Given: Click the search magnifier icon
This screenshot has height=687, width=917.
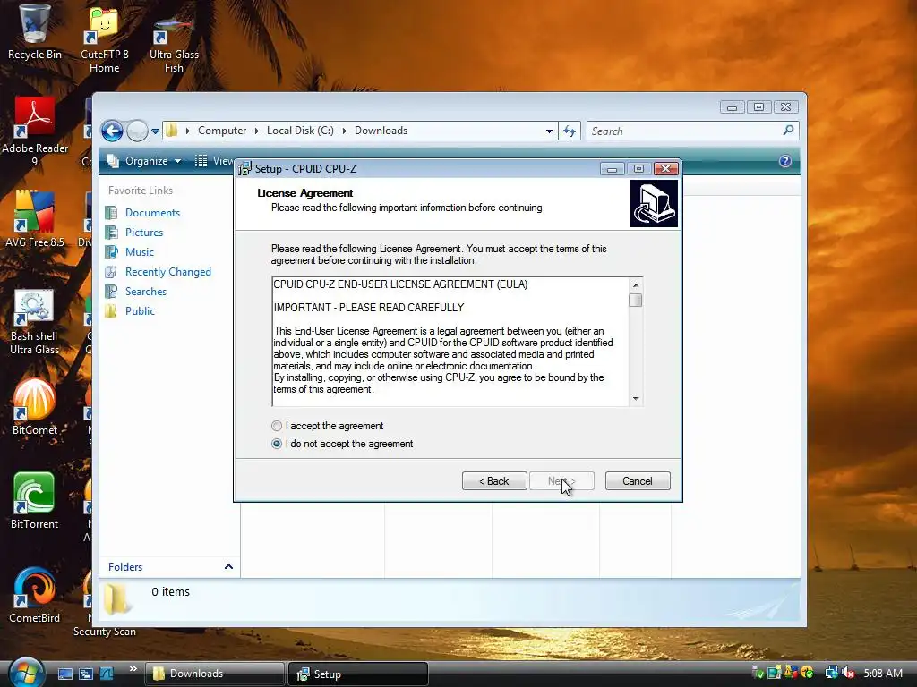Looking at the screenshot, I should 788,131.
